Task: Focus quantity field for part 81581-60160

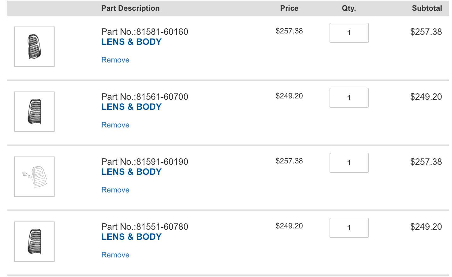Action: coord(349,33)
